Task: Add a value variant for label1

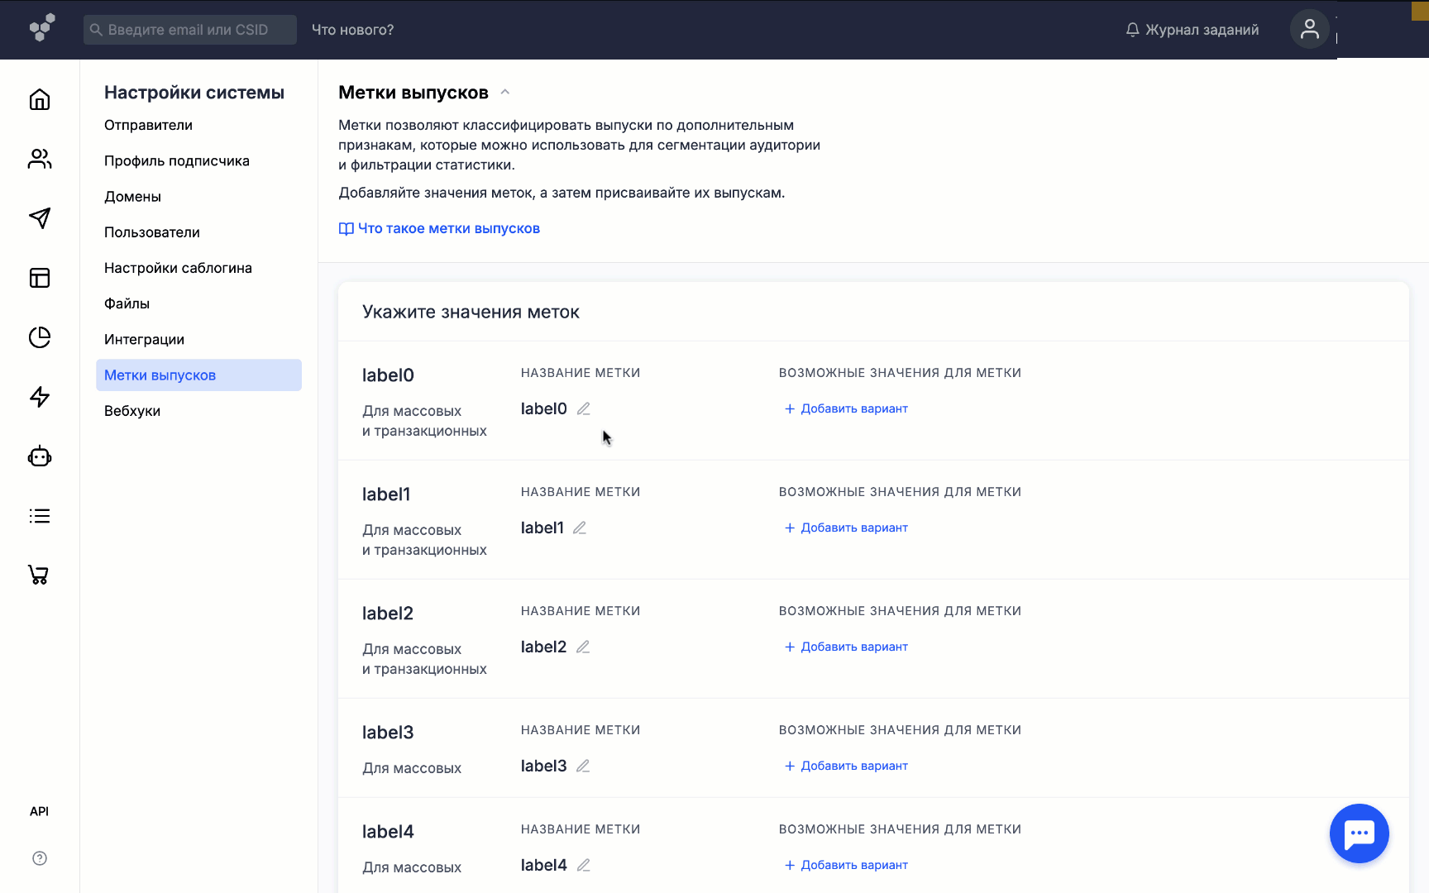Action: [x=846, y=528]
